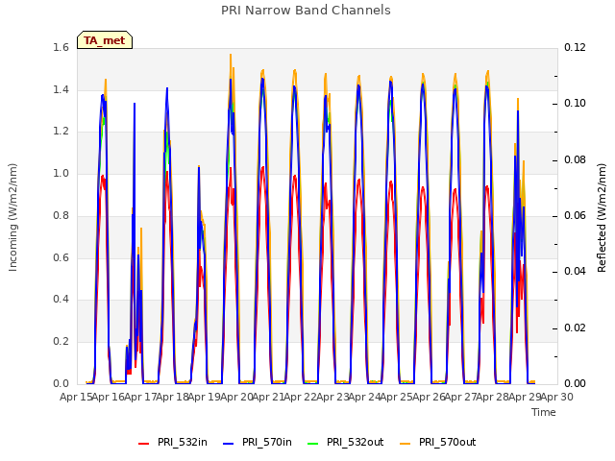
Task: Click the 0.12 right axis value
Action: pyautogui.click(x=575, y=48)
